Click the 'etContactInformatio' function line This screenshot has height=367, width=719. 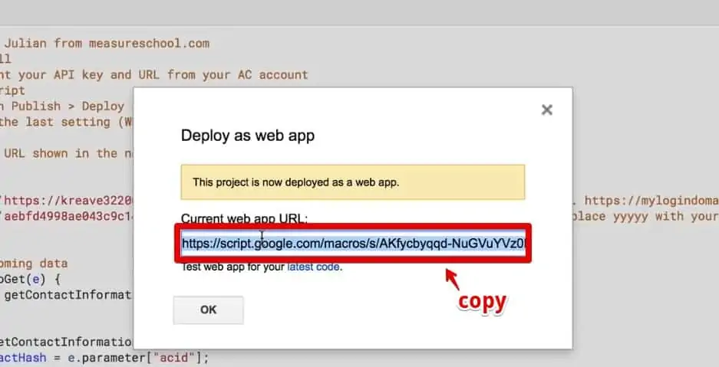coord(67,342)
